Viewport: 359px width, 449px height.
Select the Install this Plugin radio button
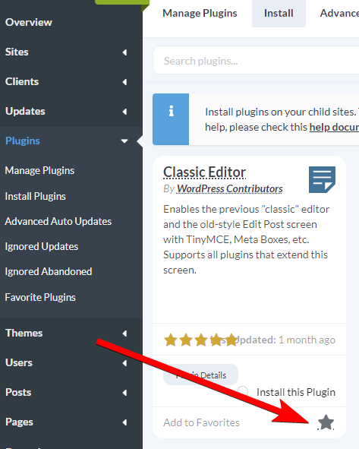pyautogui.click(x=243, y=391)
